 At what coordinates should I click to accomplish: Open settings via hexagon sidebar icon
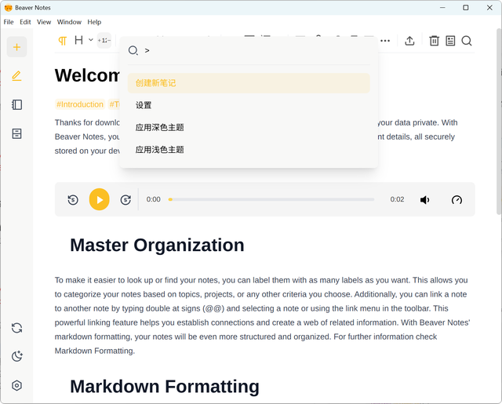tap(16, 385)
